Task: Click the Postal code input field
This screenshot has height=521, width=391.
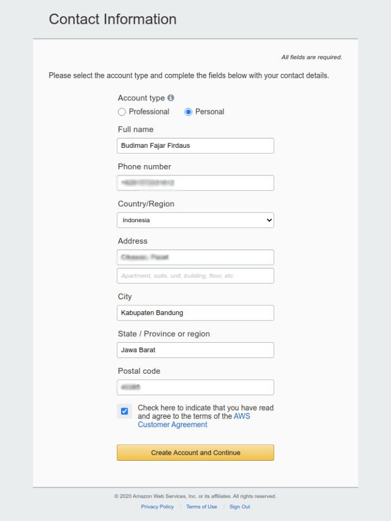Action: coord(195,387)
